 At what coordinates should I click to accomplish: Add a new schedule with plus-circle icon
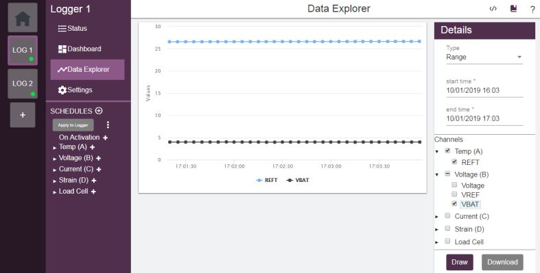(x=99, y=111)
